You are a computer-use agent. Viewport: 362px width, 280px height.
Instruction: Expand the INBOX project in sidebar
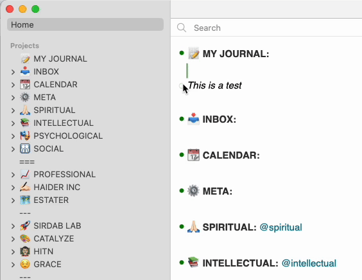pos(13,72)
